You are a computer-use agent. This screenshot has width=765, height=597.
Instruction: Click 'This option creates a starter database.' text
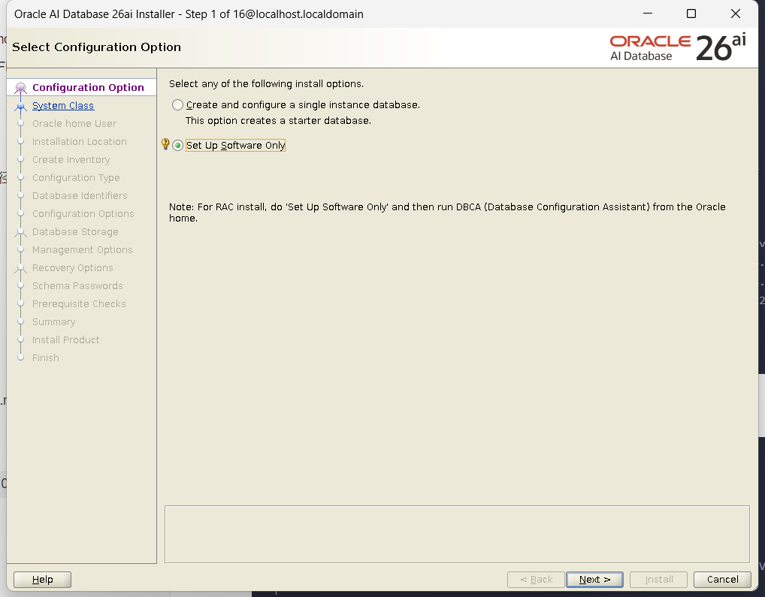[278, 120]
